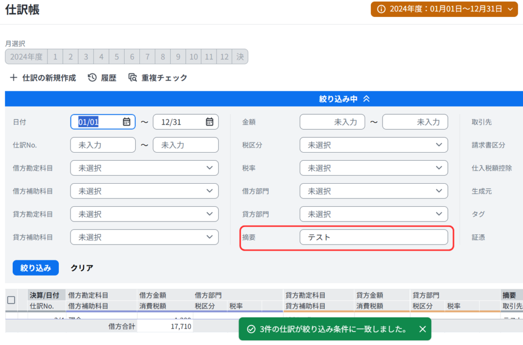Screen dimensions: 523x345
Task: Open the 履歴 history icon
Action: tap(92, 78)
